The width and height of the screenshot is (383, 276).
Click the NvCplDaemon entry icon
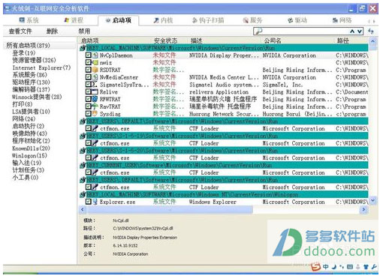coord(95,55)
